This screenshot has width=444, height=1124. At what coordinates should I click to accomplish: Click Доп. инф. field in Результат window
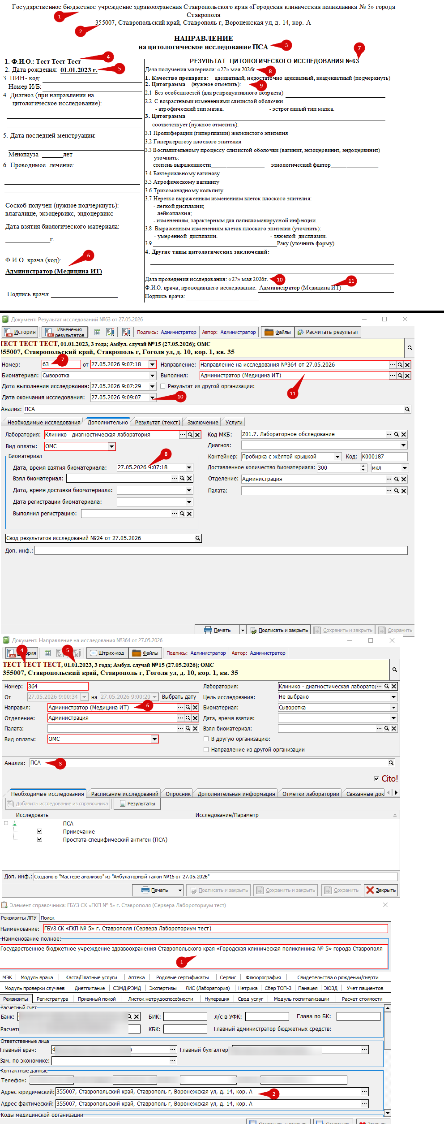tap(221, 550)
